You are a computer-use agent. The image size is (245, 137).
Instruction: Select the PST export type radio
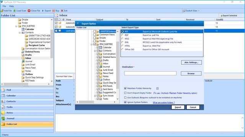pyautogui.click(x=122, y=32)
